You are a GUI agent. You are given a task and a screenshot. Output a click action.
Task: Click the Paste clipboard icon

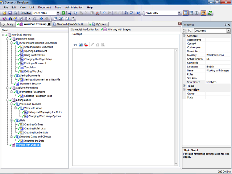click(x=81, y=13)
